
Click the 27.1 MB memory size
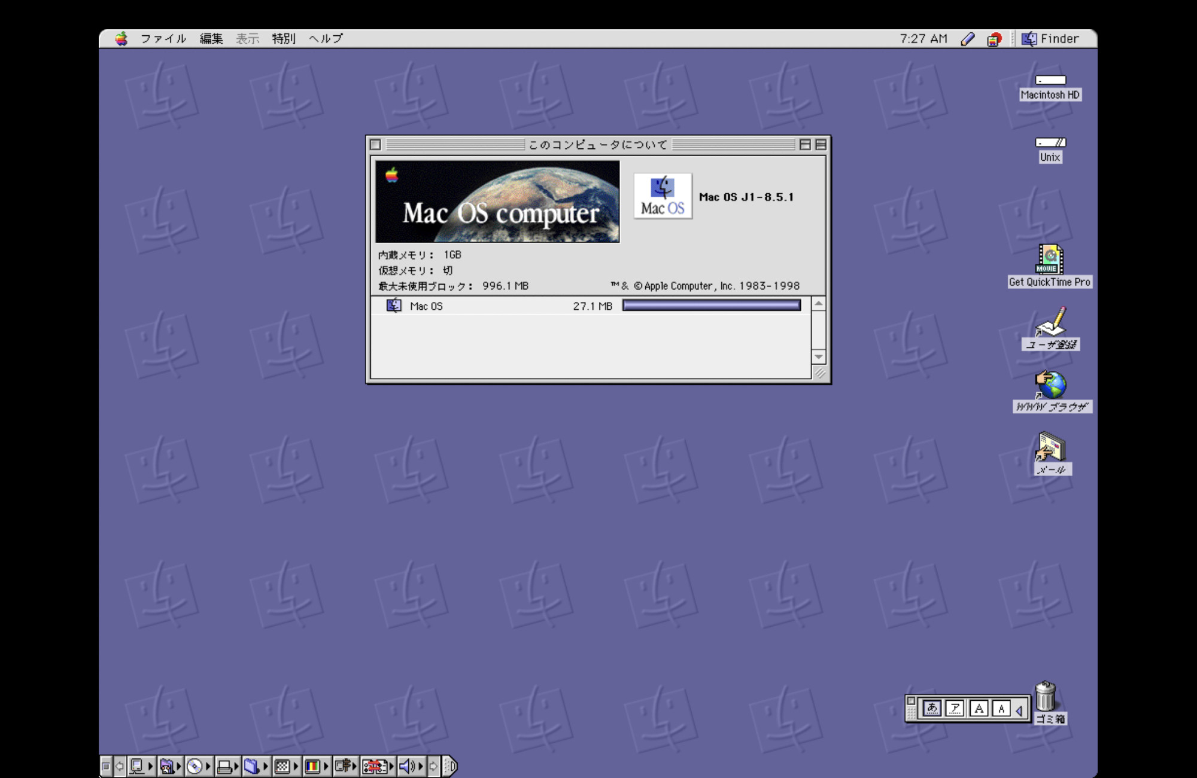coord(593,306)
